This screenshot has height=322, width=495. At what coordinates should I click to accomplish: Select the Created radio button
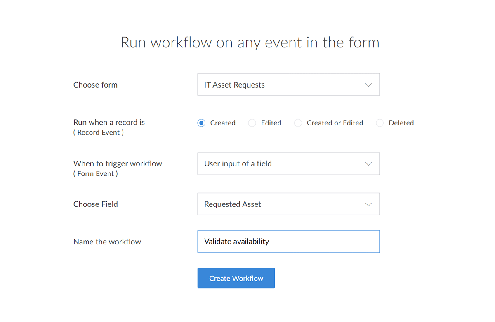[201, 123]
